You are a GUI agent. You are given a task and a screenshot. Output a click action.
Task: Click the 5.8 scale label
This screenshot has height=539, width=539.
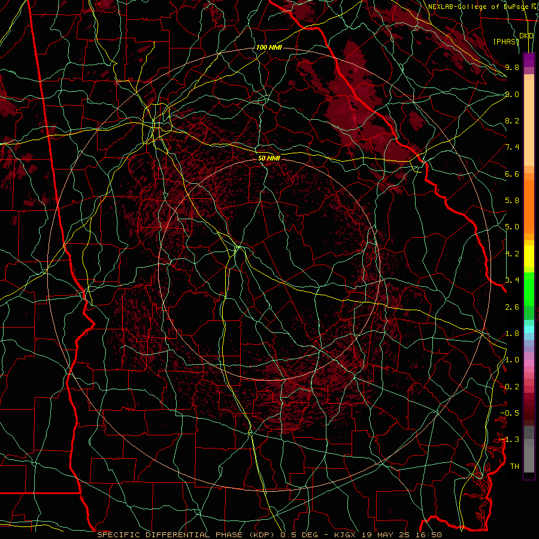pyautogui.click(x=512, y=201)
